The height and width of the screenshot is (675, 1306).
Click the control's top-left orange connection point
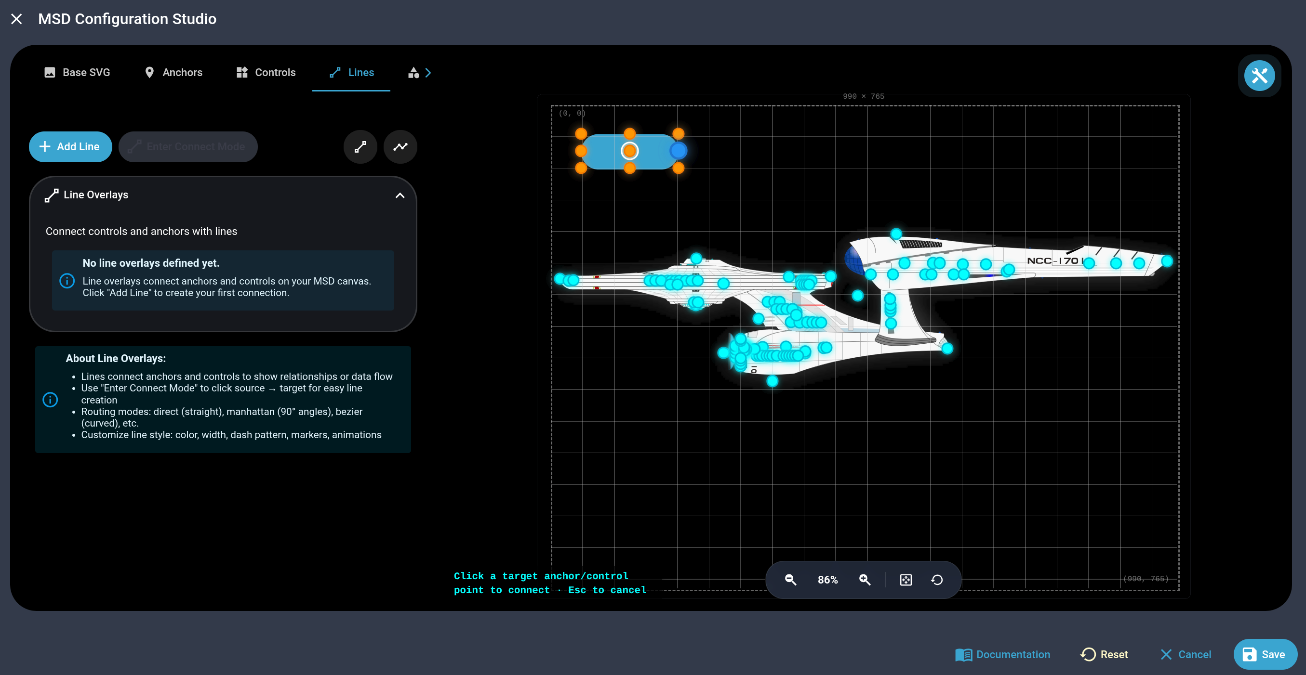(x=581, y=134)
